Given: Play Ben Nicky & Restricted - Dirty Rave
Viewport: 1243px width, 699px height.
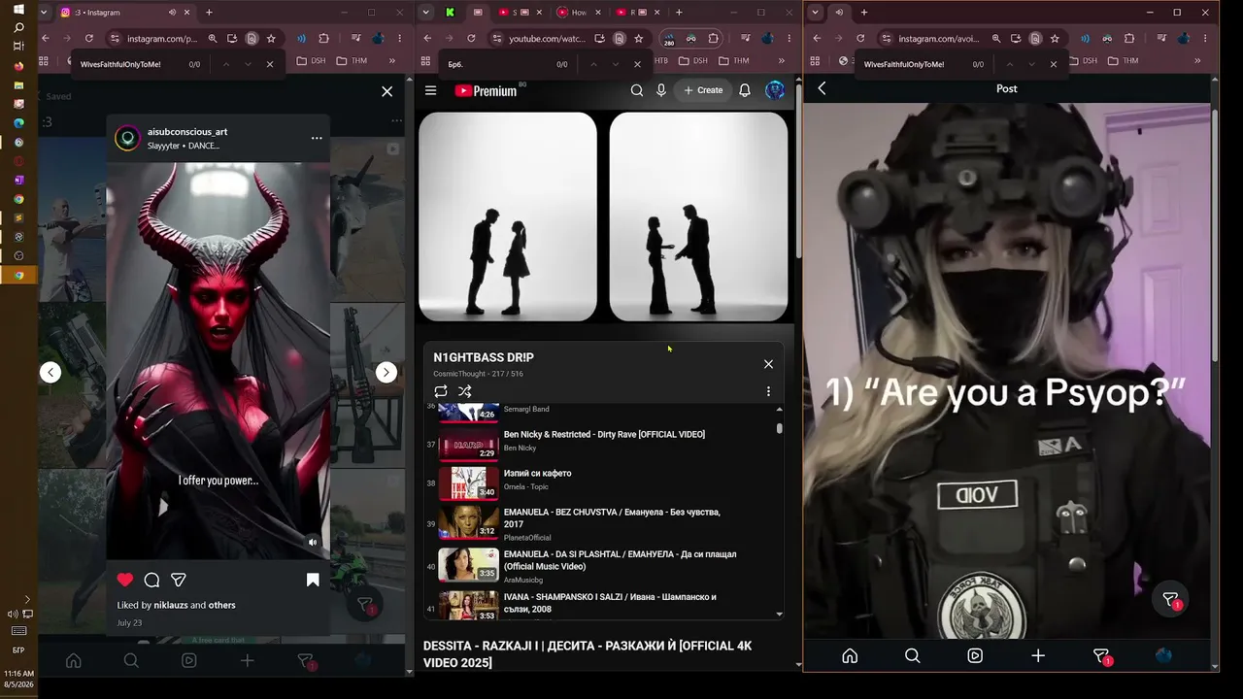Looking at the screenshot, I should [x=604, y=434].
